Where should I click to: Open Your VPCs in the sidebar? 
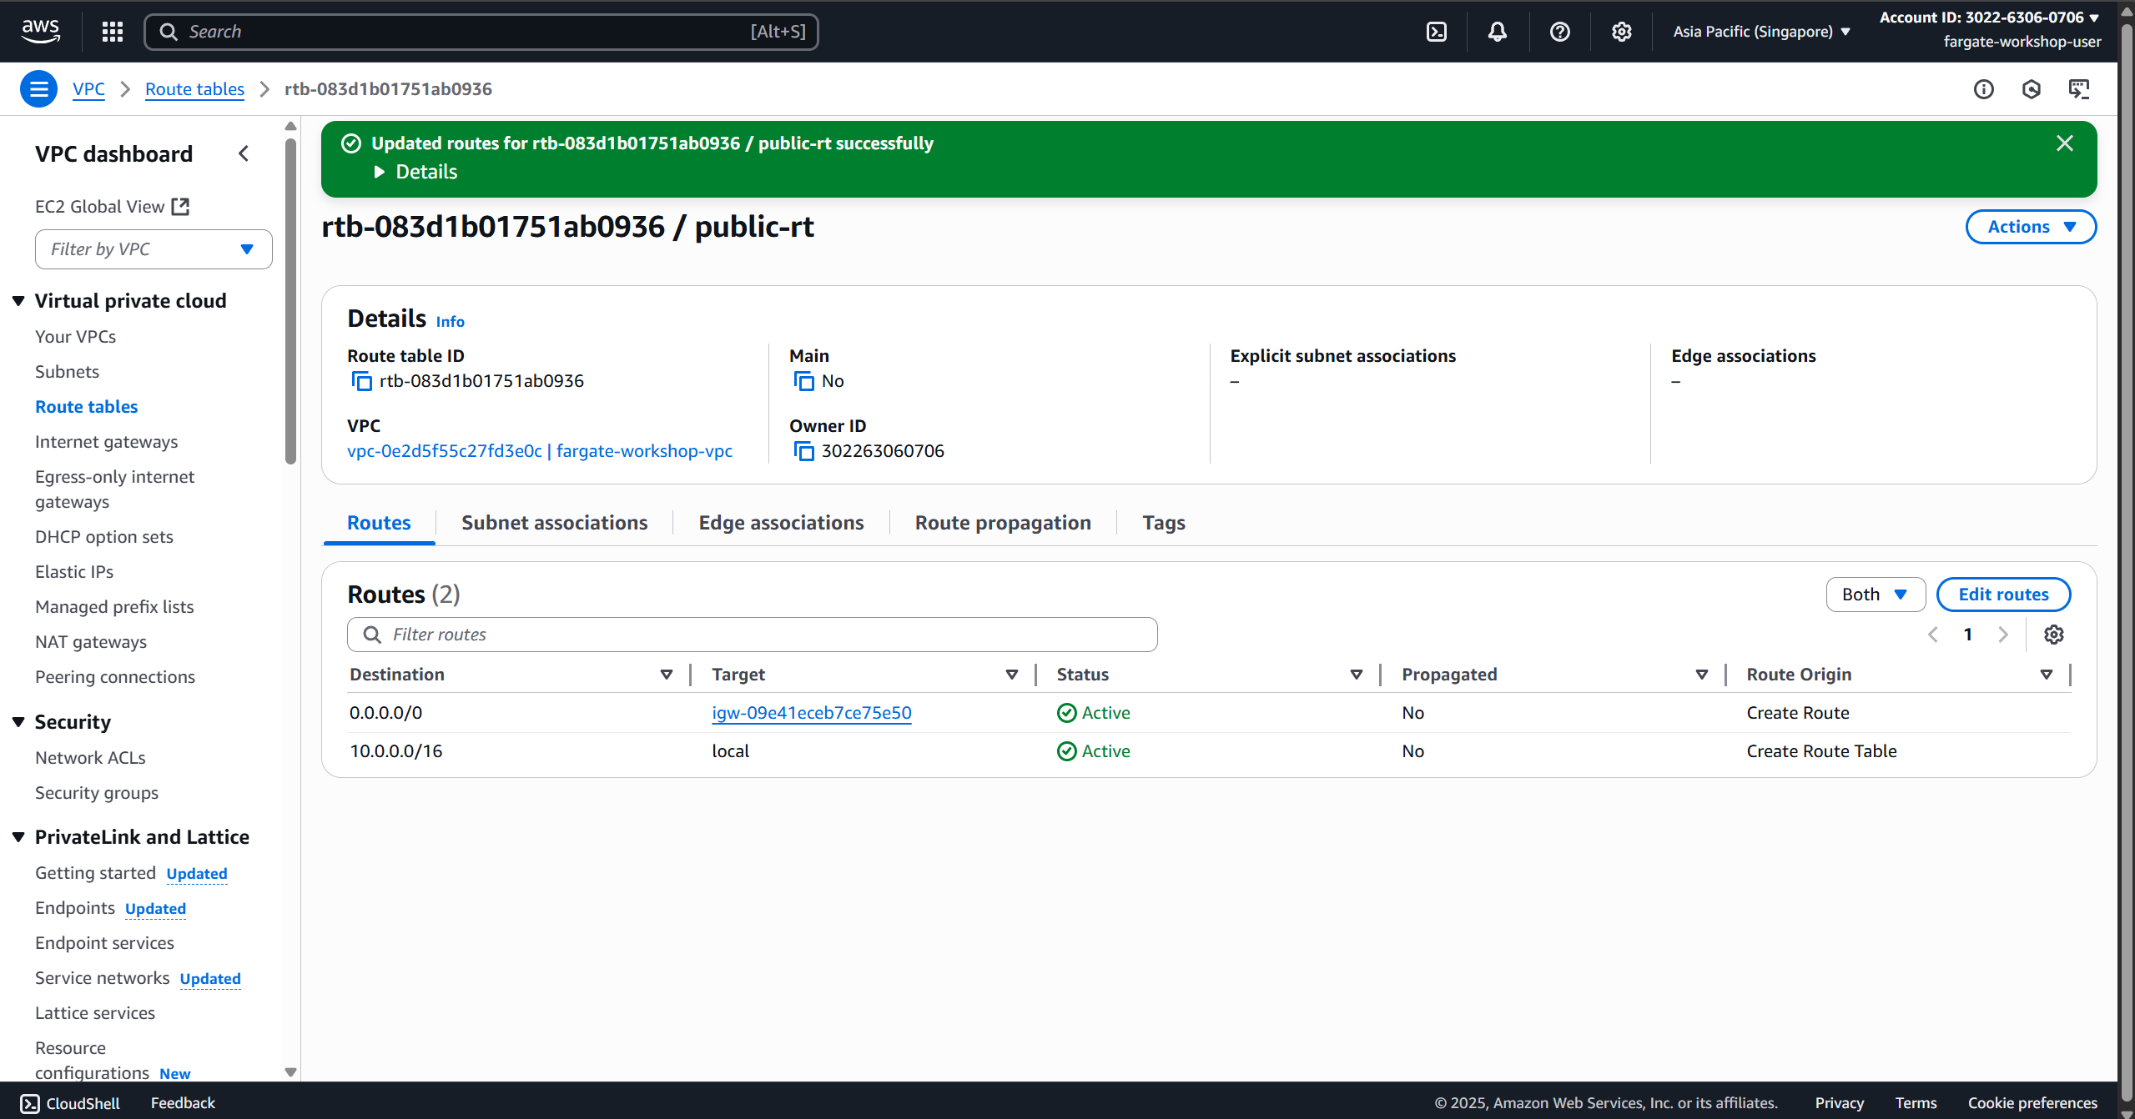click(75, 337)
